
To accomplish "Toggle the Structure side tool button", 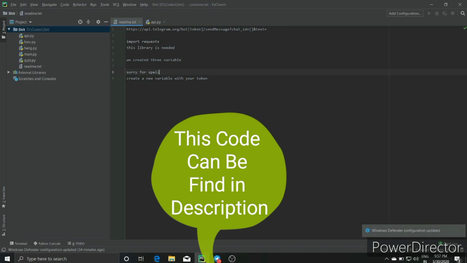I will [4, 225].
